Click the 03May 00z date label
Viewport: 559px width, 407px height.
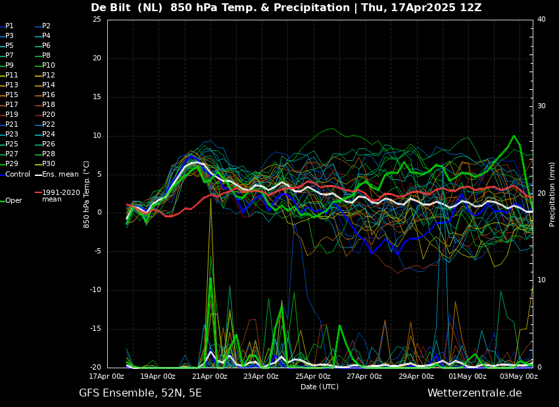point(519,377)
